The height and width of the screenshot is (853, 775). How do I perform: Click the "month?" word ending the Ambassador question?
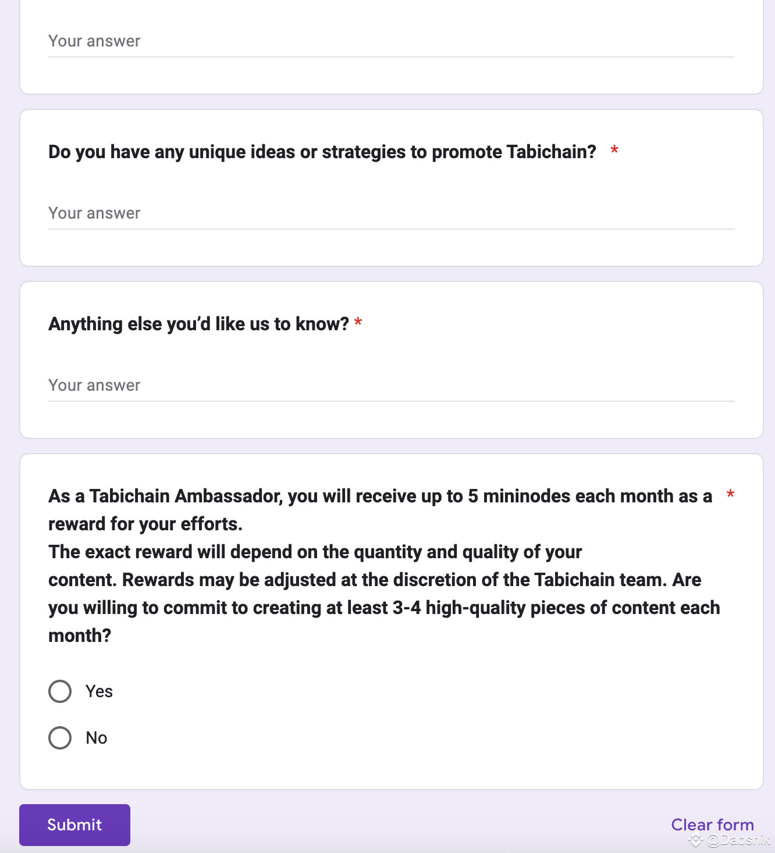(80, 636)
